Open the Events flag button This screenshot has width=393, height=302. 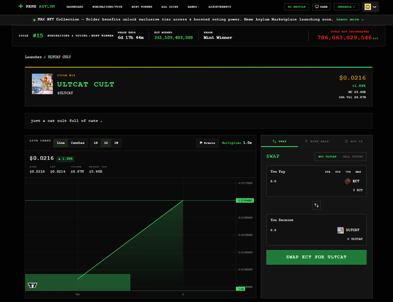207,143
